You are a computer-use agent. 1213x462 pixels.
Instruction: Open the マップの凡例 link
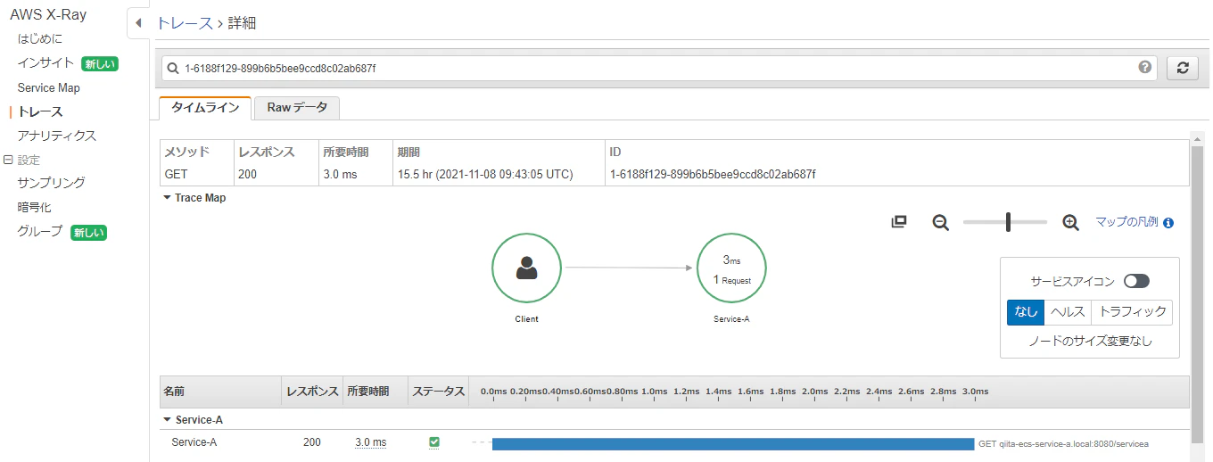(x=1126, y=222)
